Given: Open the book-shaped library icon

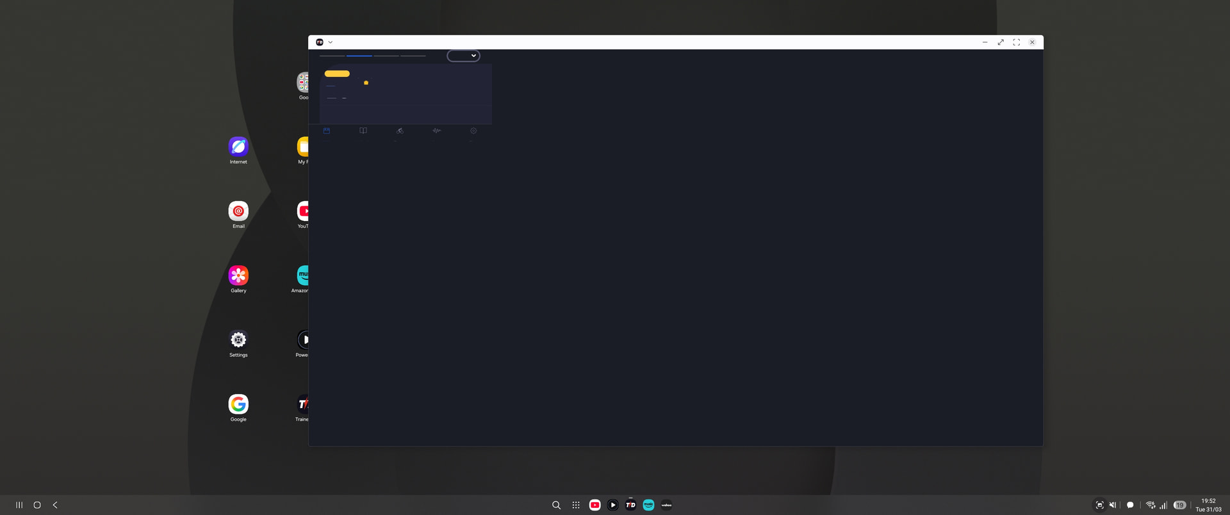Looking at the screenshot, I should pyautogui.click(x=363, y=131).
